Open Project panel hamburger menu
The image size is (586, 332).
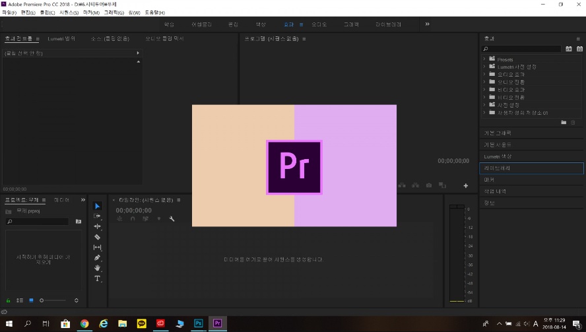tap(44, 201)
